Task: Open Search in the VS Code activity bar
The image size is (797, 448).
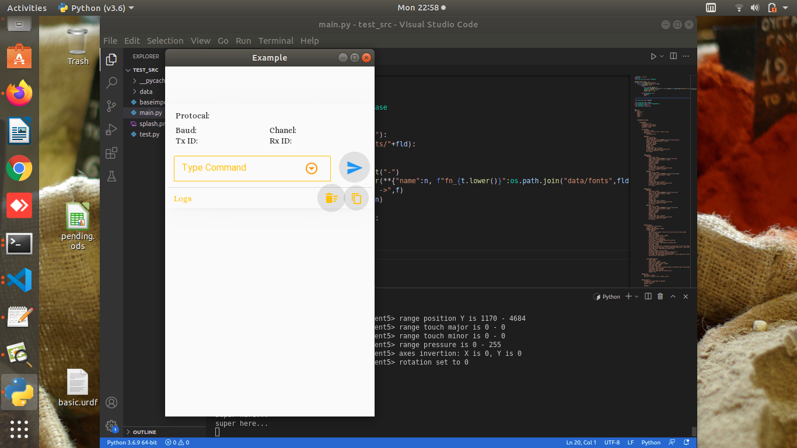Action: coord(111,82)
